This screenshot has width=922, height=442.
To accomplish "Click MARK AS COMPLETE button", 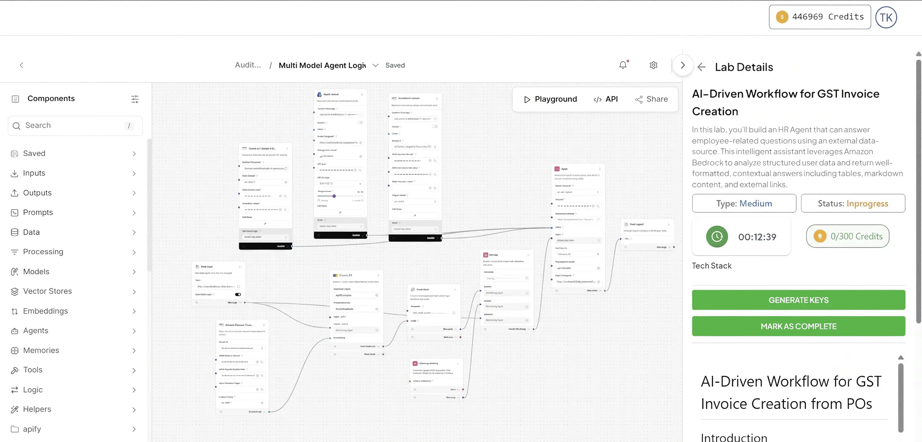I will (x=798, y=326).
